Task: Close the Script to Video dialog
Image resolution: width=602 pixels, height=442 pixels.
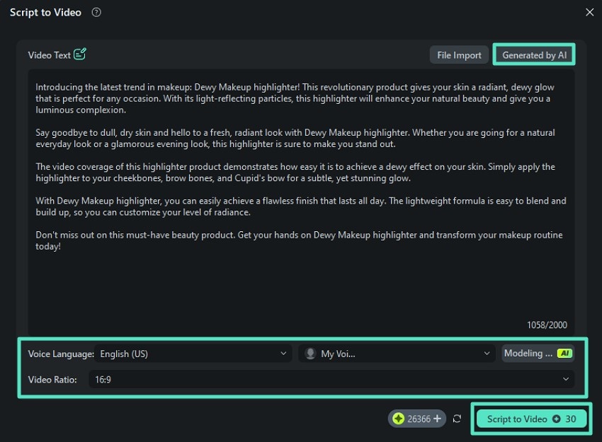Action: point(590,12)
